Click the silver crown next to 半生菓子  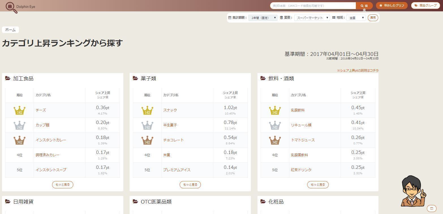[x=147, y=125]
